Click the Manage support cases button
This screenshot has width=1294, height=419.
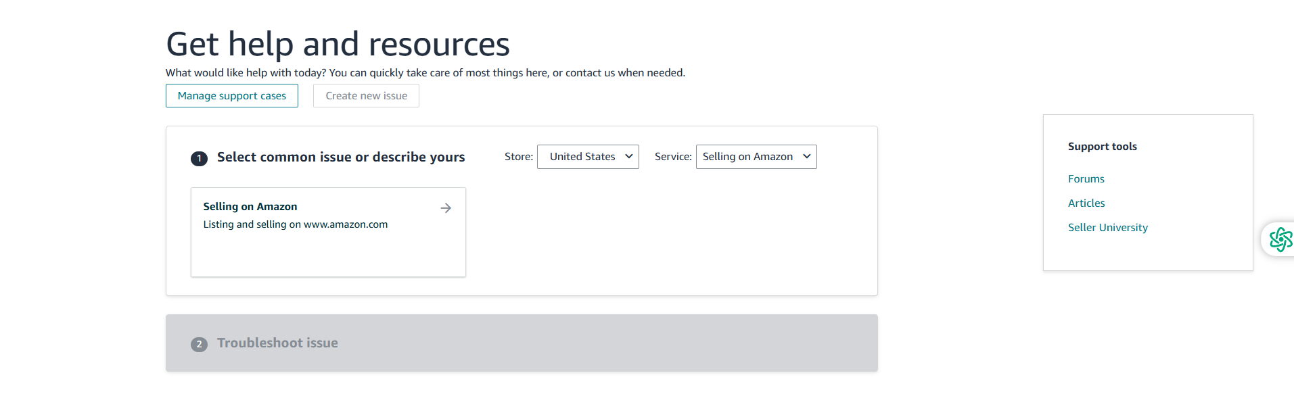click(x=232, y=96)
